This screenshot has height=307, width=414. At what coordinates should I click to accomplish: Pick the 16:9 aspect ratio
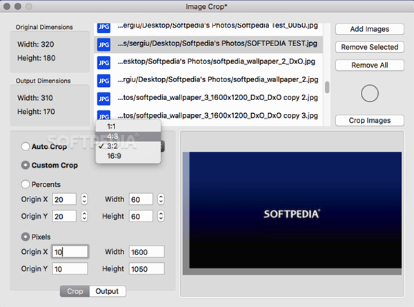pyautogui.click(x=128, y=156)
